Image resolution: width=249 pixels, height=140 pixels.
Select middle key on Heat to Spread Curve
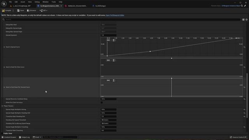click(150, 51)
